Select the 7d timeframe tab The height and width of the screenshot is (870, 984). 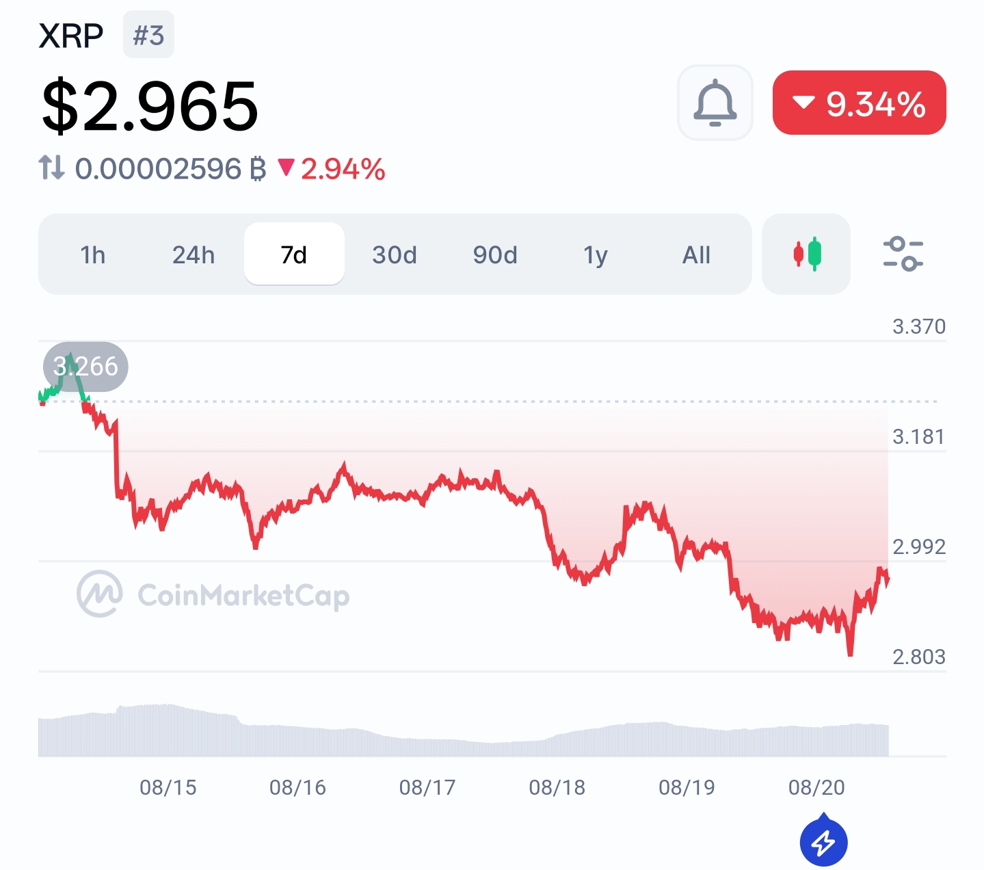(x=294, y=254)
